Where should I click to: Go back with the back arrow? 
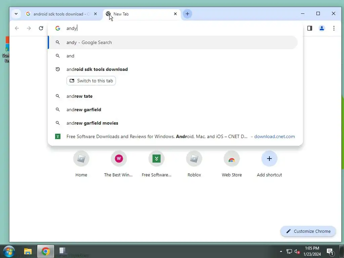(17, 28)
